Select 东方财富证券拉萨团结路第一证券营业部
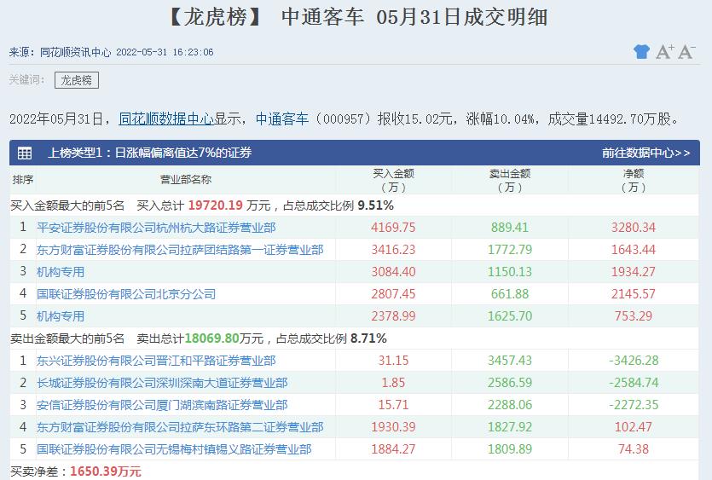 tap(180, 250)
